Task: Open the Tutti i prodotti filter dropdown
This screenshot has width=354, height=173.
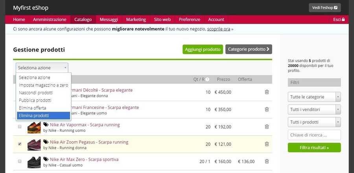Action: pos(314,122)
